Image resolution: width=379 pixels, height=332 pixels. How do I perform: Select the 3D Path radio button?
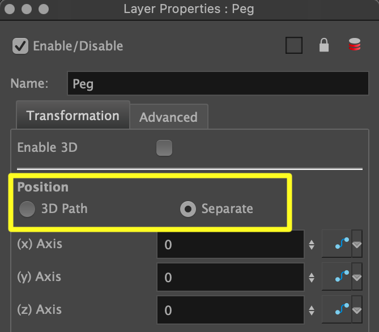click(27, 209)
